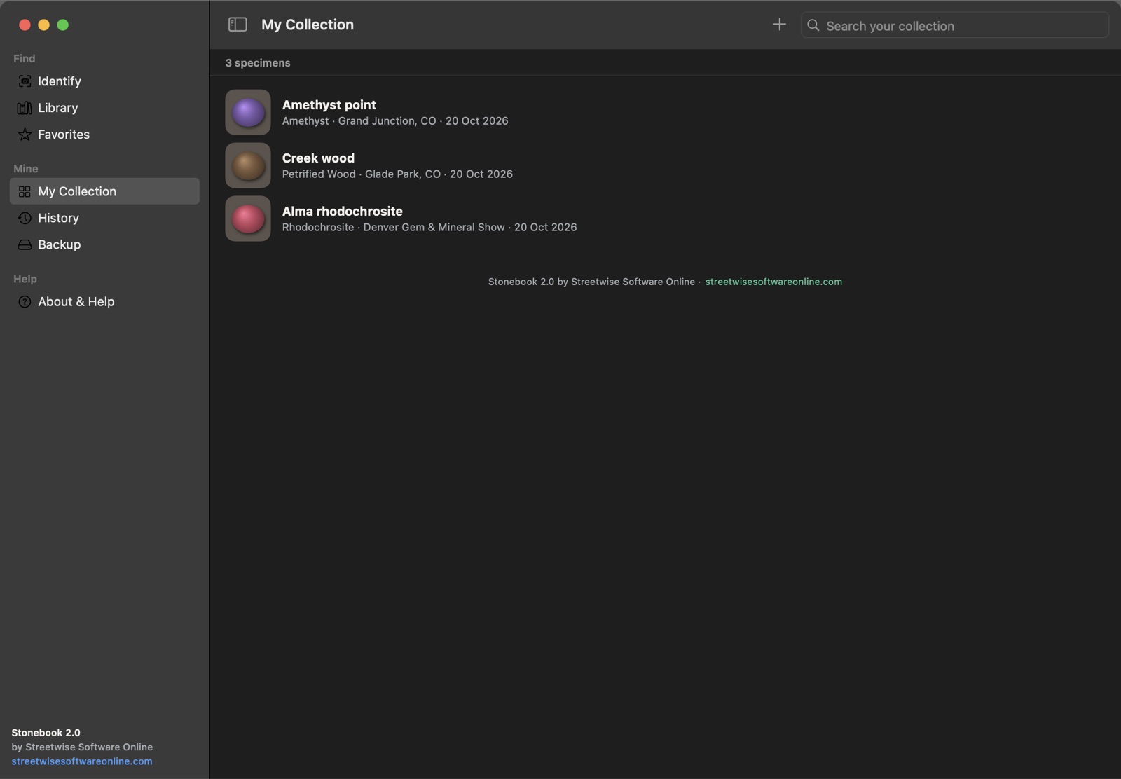The height and width of the screenshot is (779, 1121).
Task: Select the Creek wood title
Action: [318, 158]
